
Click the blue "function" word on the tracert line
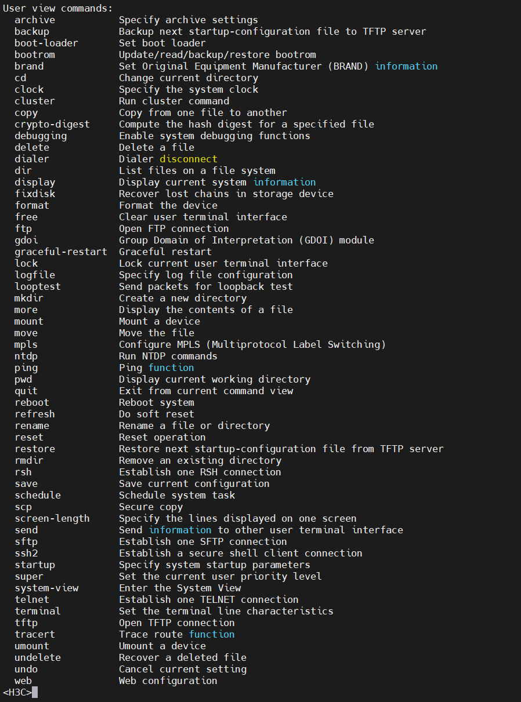[x=212, y=634]
